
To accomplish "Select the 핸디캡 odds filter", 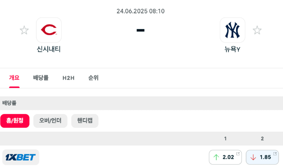I will click(x=85, y=121).
